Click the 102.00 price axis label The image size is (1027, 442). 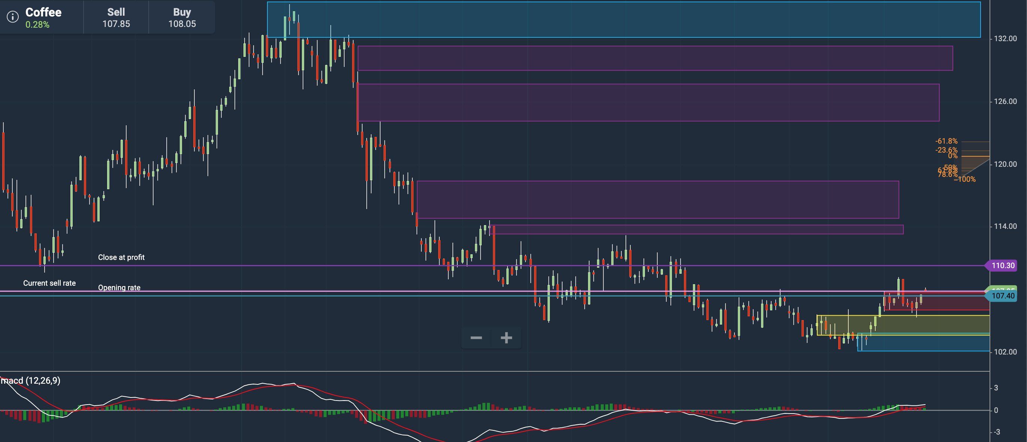point(1005,352)
